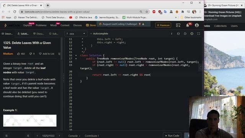The height and width of the screenshot is (138, 245).
Task: Bookmark this page with the star icon
Action: [147, 12]
